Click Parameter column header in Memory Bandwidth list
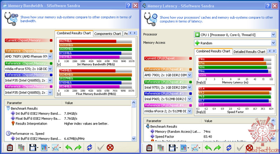The width and height of the screenshot is (280, 154). pyautogui.click(x=34, y=103)
